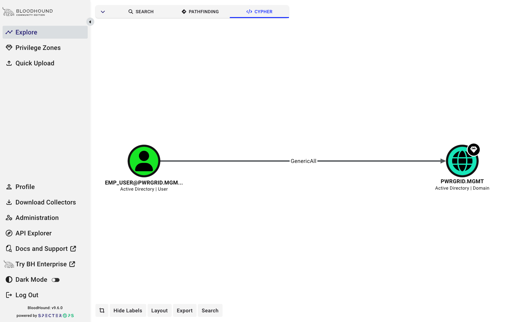The height and width of the screenshot is (322, 516).
Task: Click the Log Out exit icon
Action: pyautogui.click(x=9, y=295)
